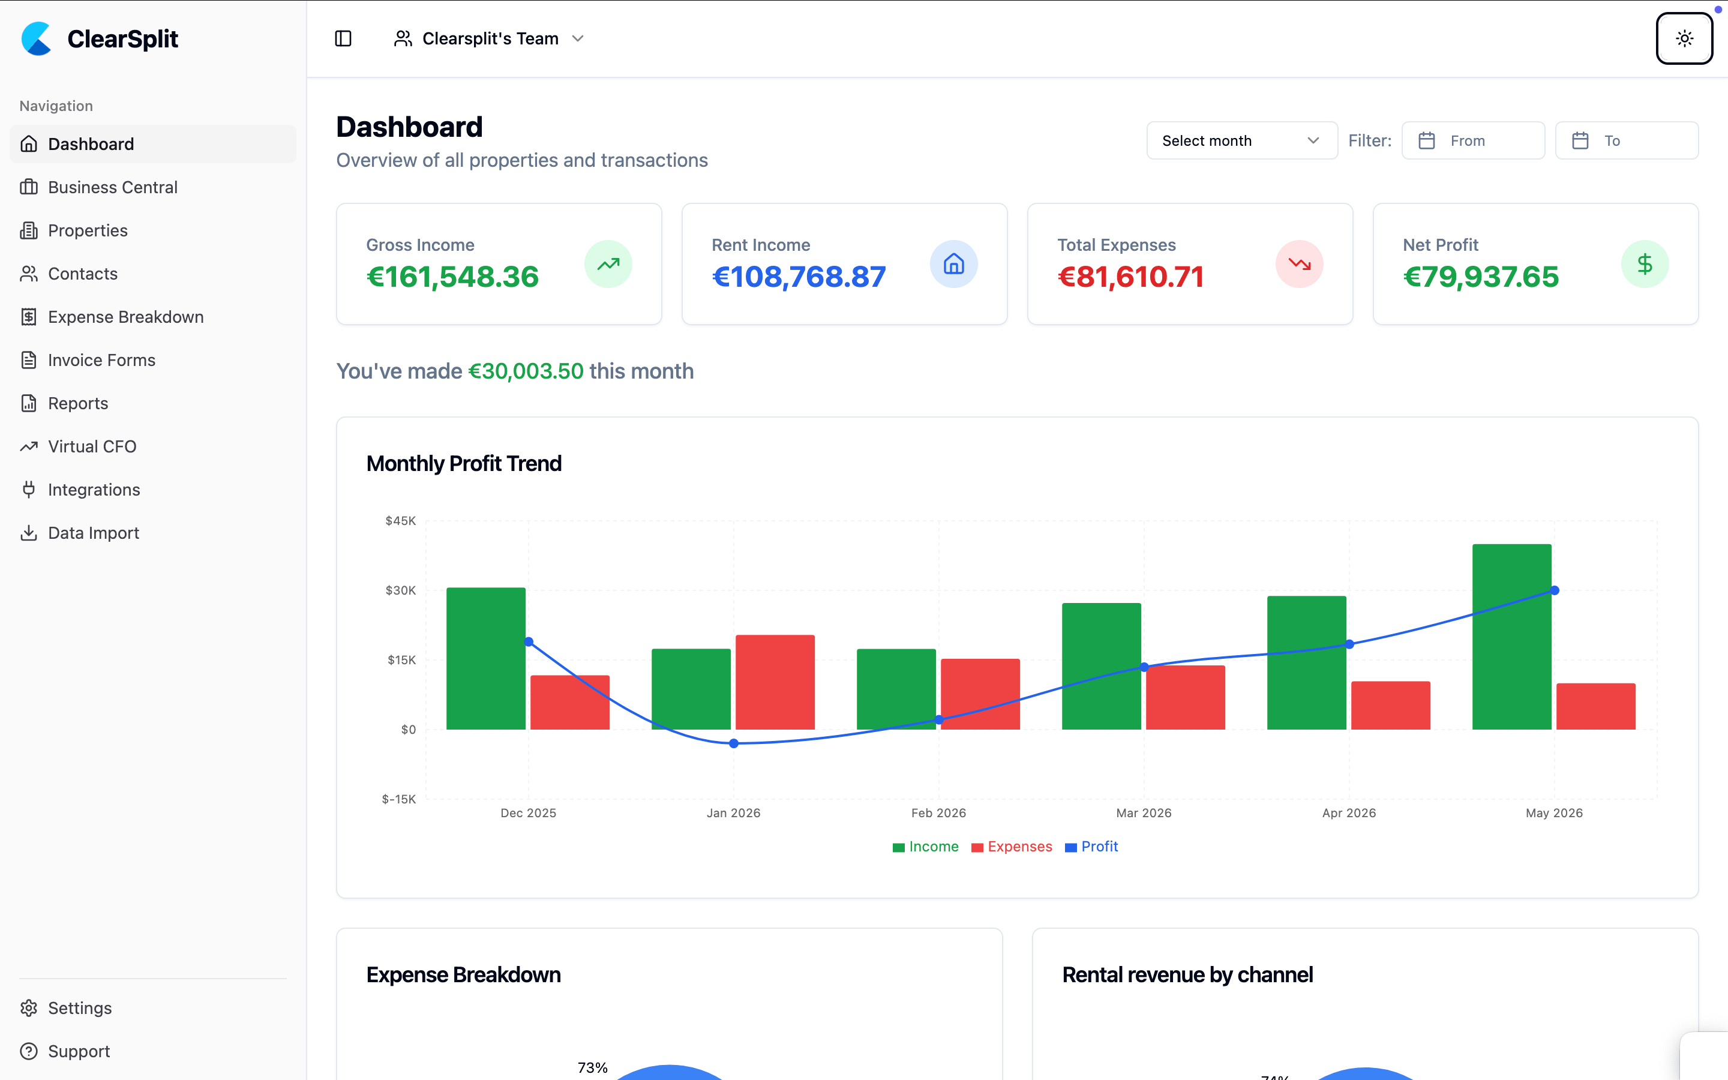The width and height of the screenshot is (1728, 1080).
Task: Select Invoice Forms in the sidebar
Action: coord(153,360)
